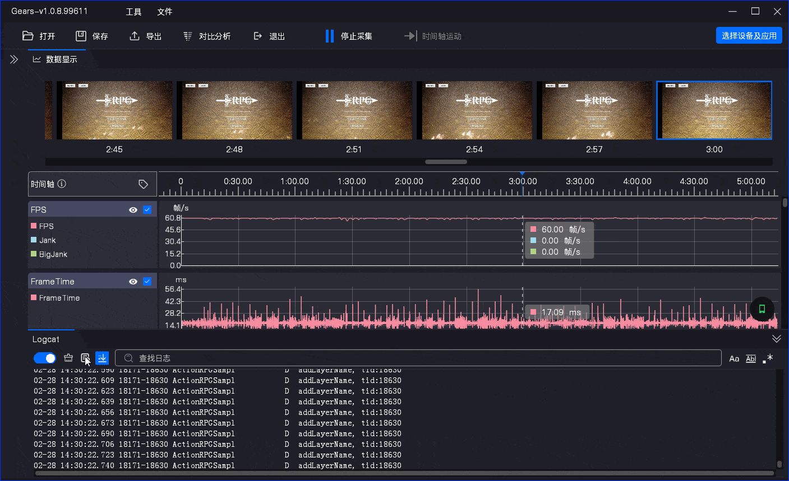Clear the Logcat output with the broom icon
The image size is (789, 481).
click(x=68, y=358)
